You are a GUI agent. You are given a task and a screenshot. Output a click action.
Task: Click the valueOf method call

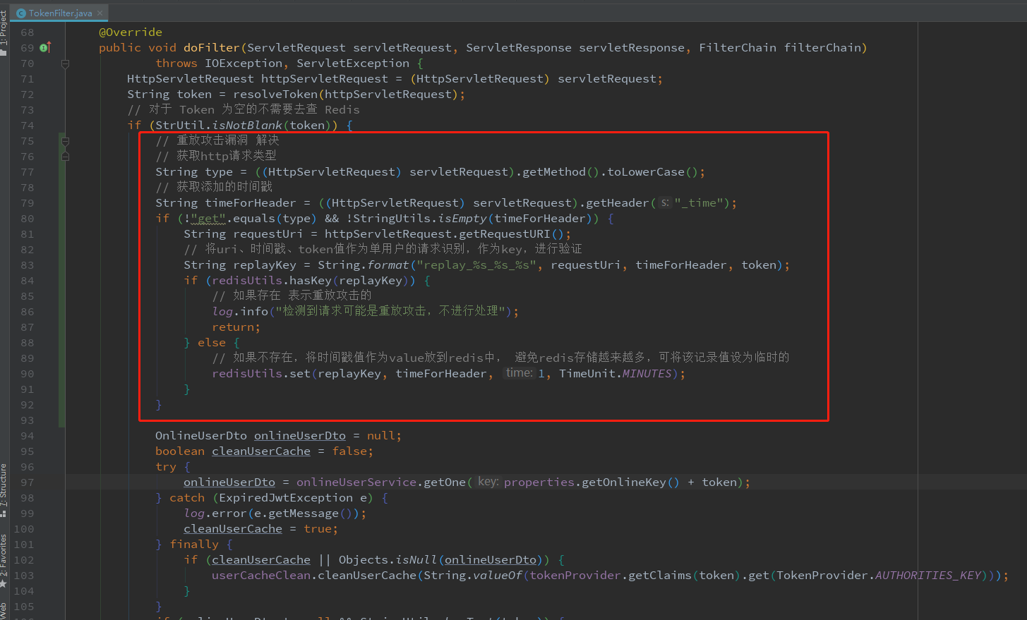(498, 576)
